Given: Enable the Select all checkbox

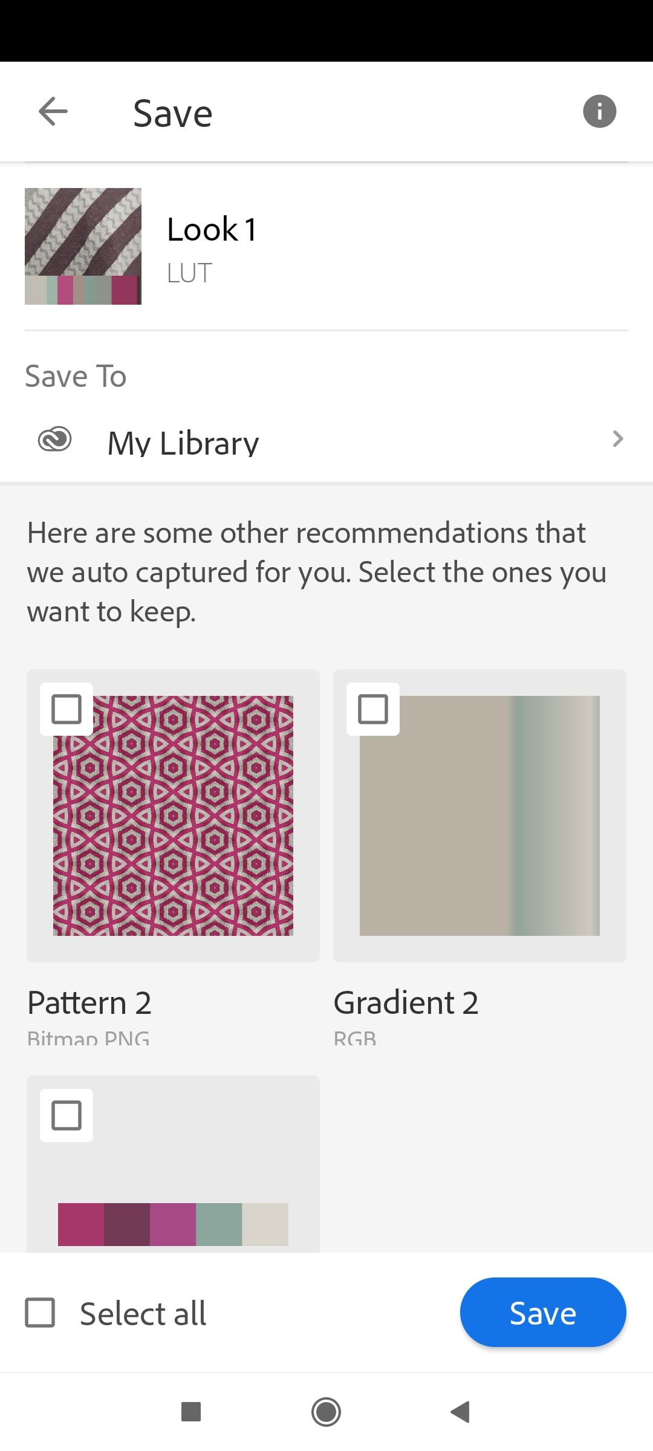Looking at the screenshot, I should point(41,1313).
